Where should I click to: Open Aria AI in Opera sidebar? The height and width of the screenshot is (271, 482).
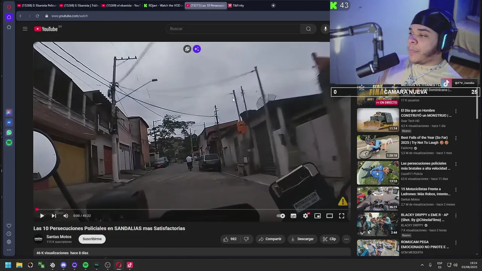[x=9, y=112]
